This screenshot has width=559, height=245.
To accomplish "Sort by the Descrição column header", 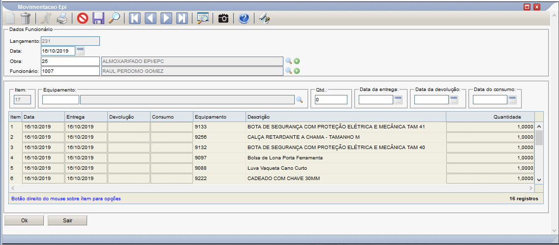I will [346, 117].
